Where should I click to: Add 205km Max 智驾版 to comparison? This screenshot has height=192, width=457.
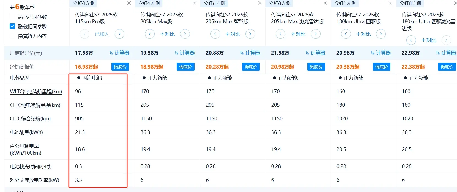[233, 34]
